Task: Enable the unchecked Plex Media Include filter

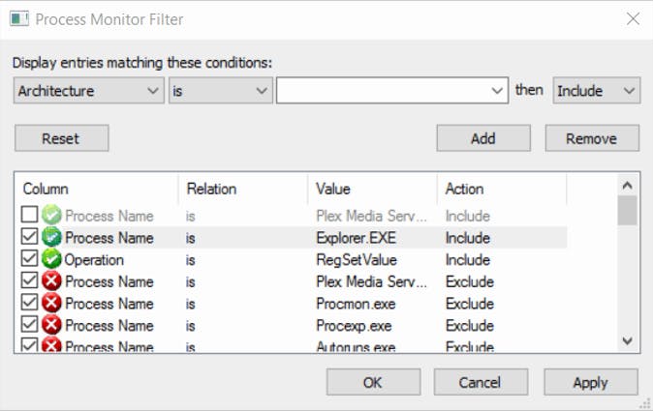Action: [x=30, y=216]
